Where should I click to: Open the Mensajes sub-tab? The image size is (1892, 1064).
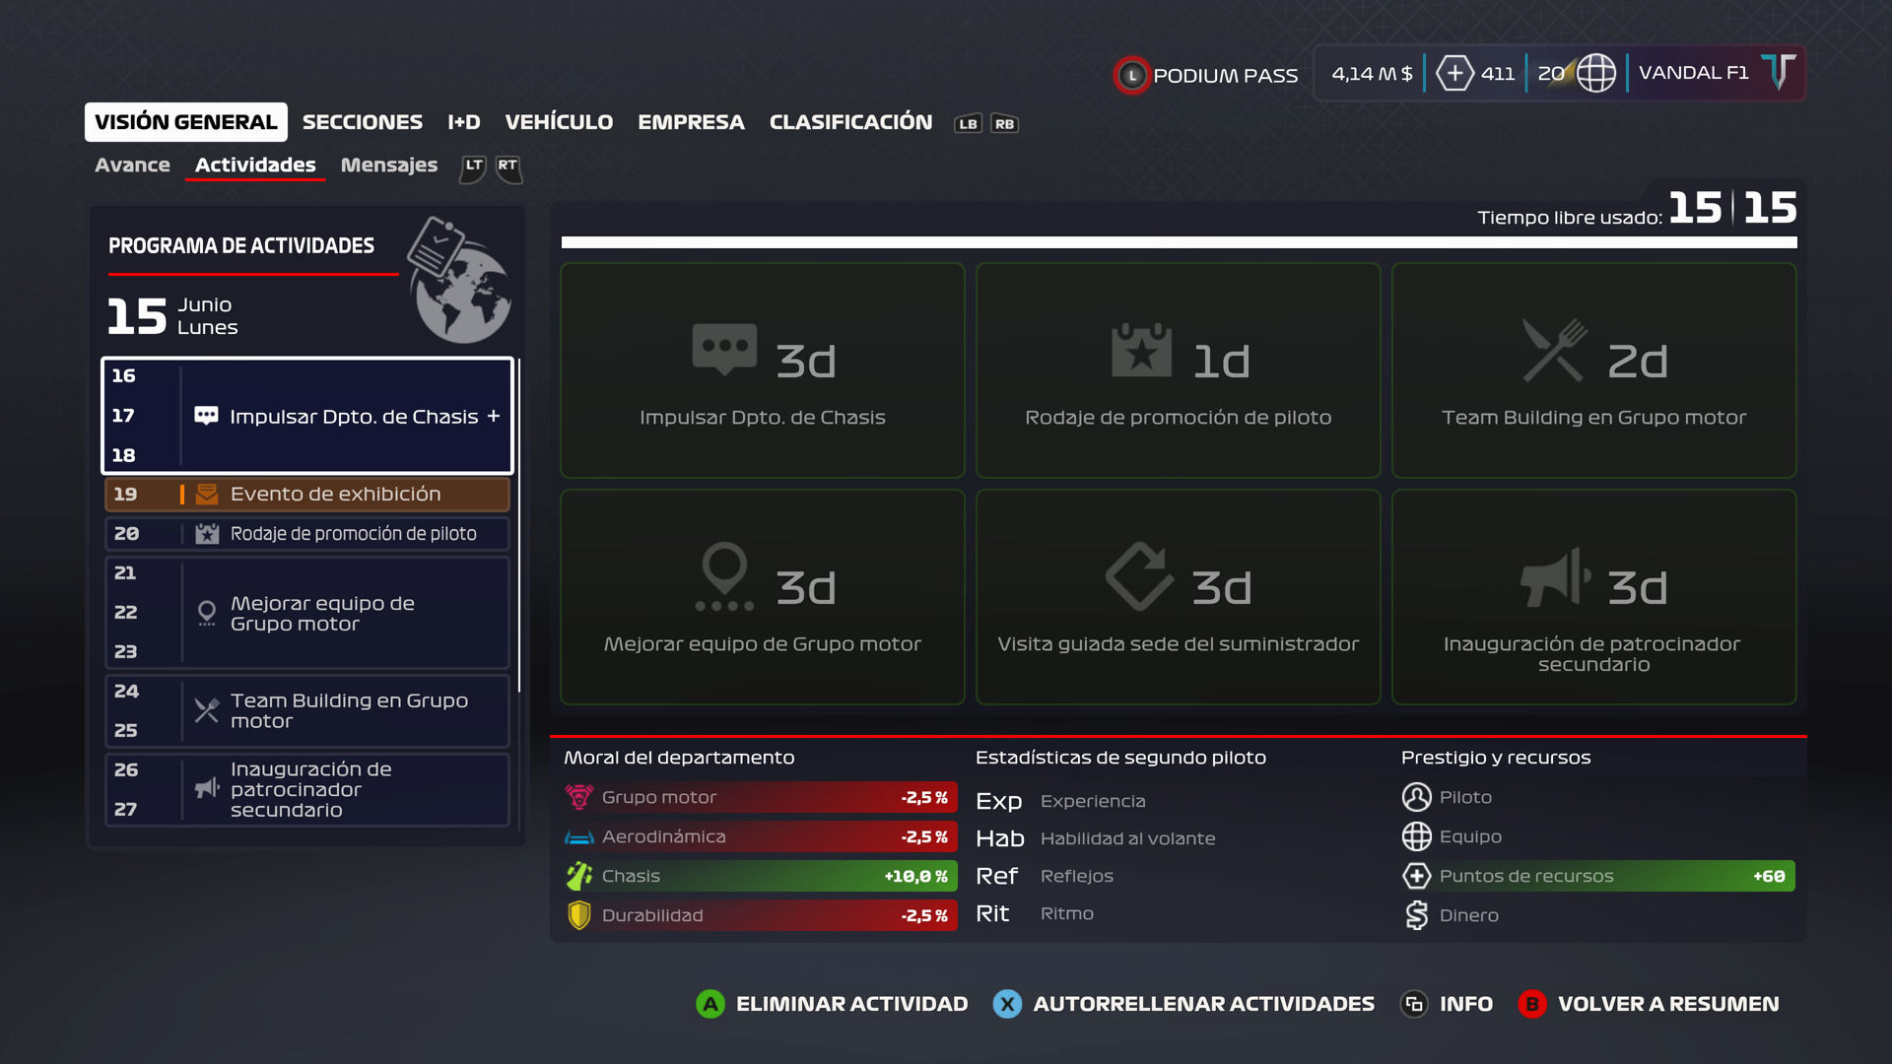pyautogui.click(x=388, y=166)
